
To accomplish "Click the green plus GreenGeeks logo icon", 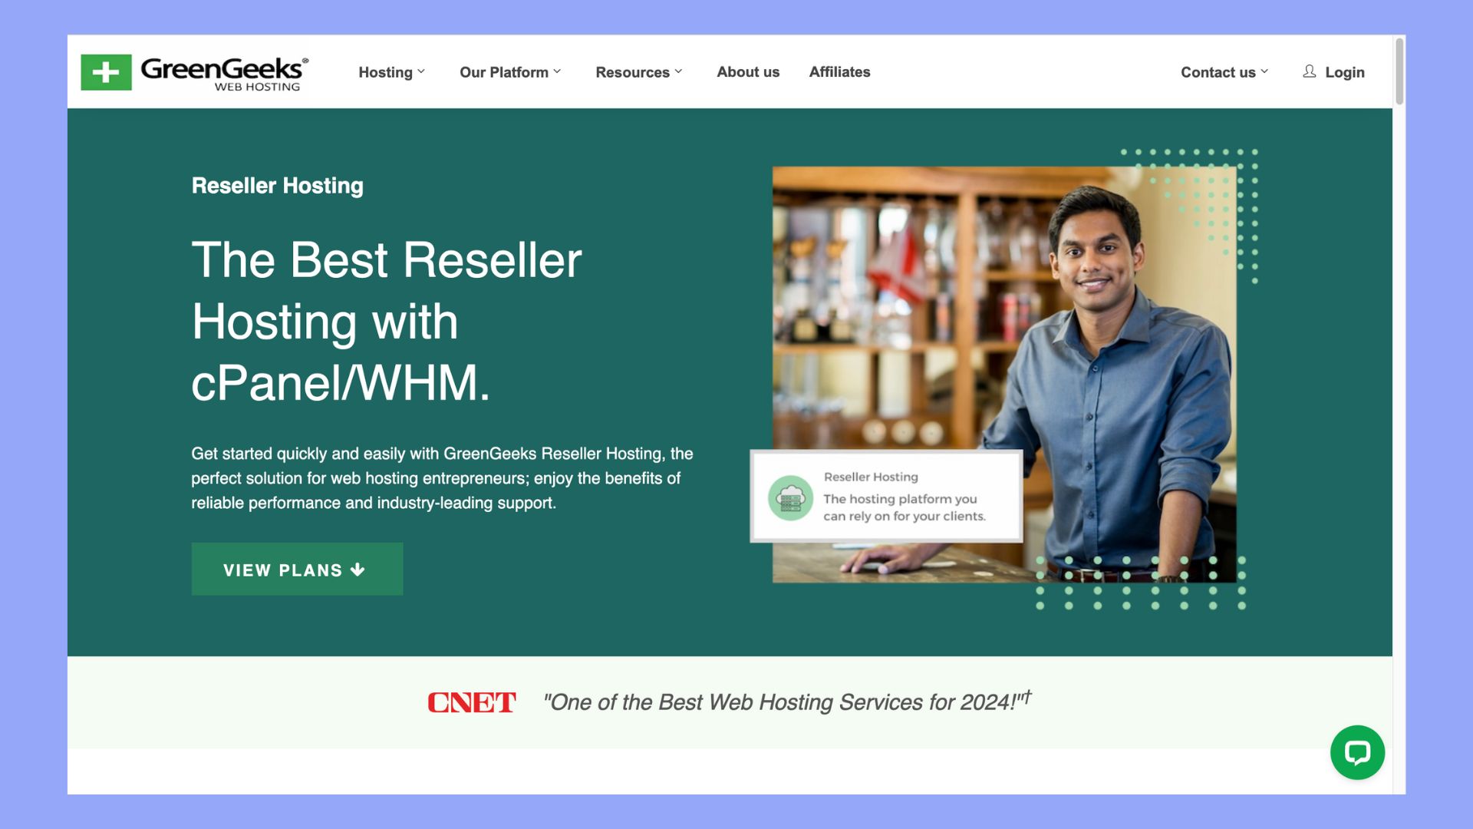I will (106, 72).
